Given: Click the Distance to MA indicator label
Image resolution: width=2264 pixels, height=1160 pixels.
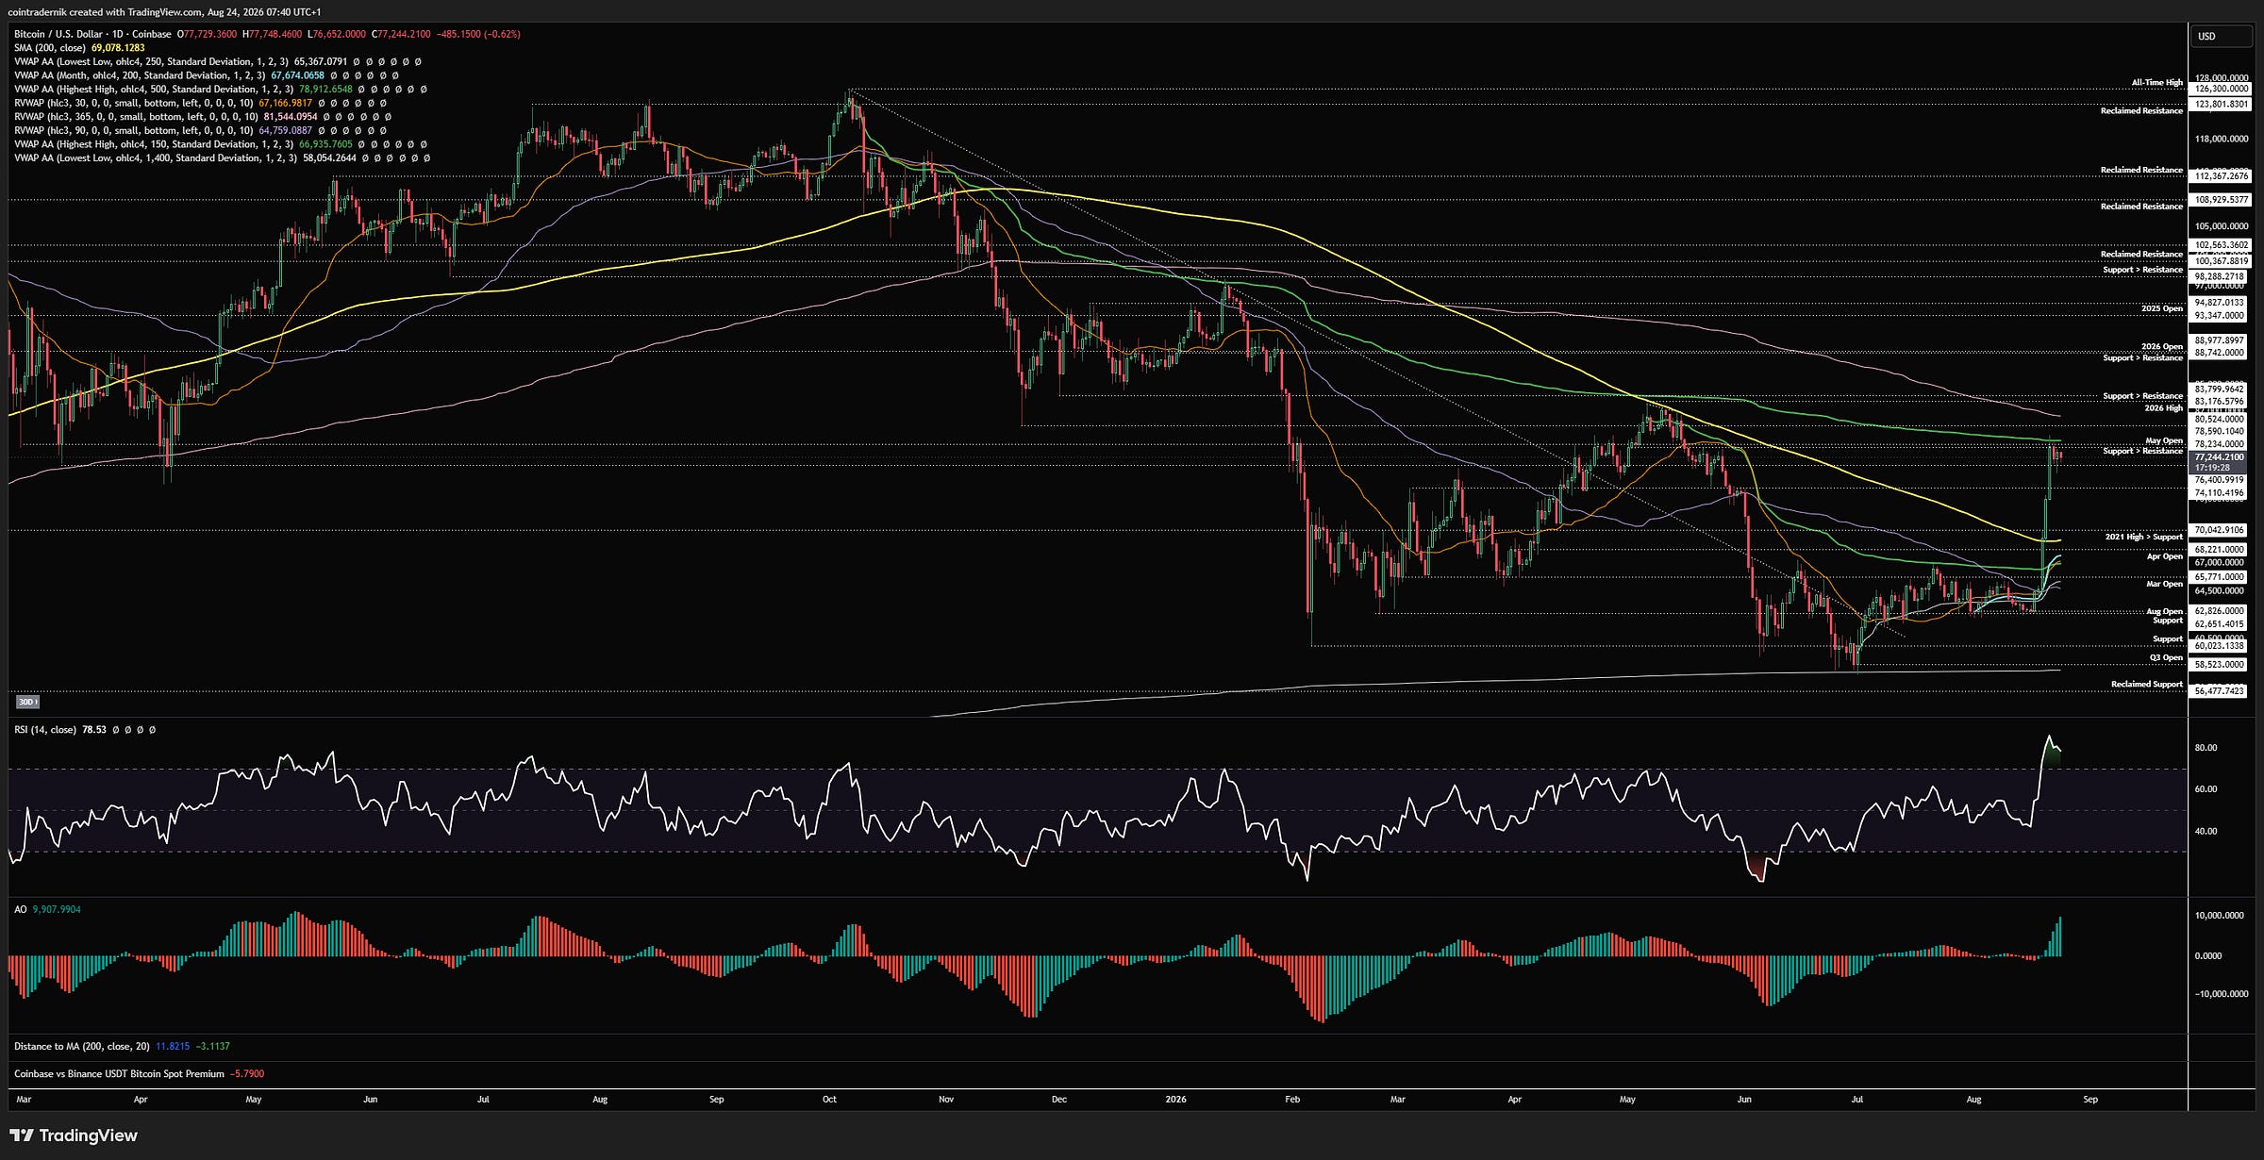Looking at the screenshot, I should click(x=82, y=1046).
